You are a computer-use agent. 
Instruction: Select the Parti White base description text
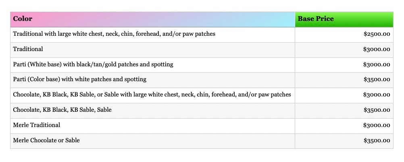click(x=93, y=64)
